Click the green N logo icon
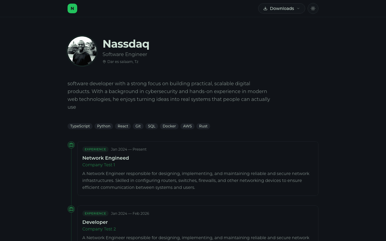The image size is (386, 241). (x=72, y=8)
